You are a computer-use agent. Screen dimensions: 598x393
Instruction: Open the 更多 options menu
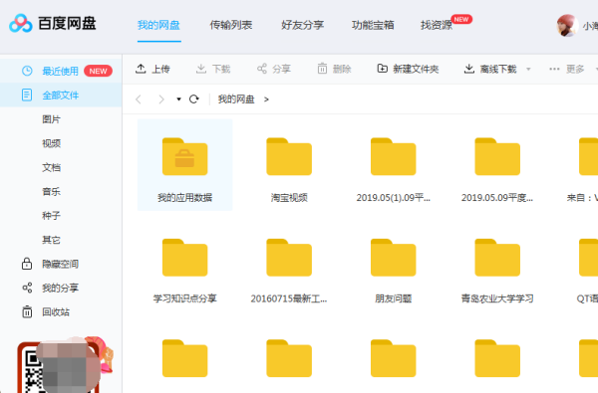pyautogui.click(x=567, y=69)
